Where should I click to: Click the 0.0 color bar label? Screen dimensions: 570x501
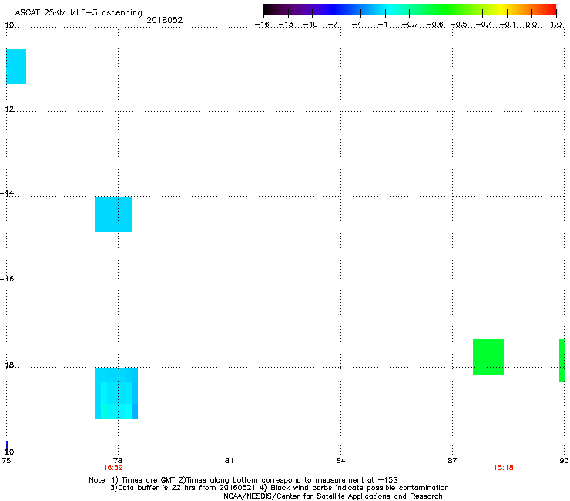point(531,25)
